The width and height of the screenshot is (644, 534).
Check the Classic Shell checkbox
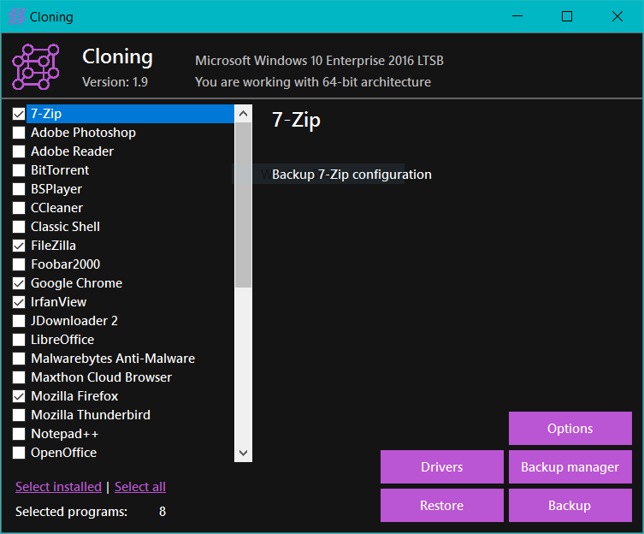19,227
